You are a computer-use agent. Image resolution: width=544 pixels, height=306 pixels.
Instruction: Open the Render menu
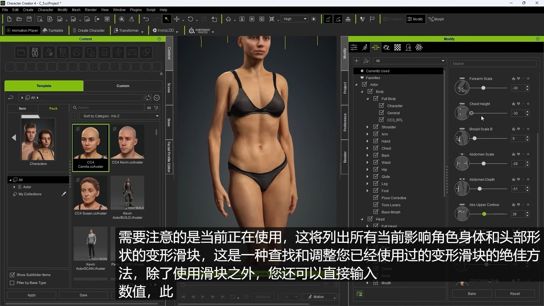(x=91, y=10)
